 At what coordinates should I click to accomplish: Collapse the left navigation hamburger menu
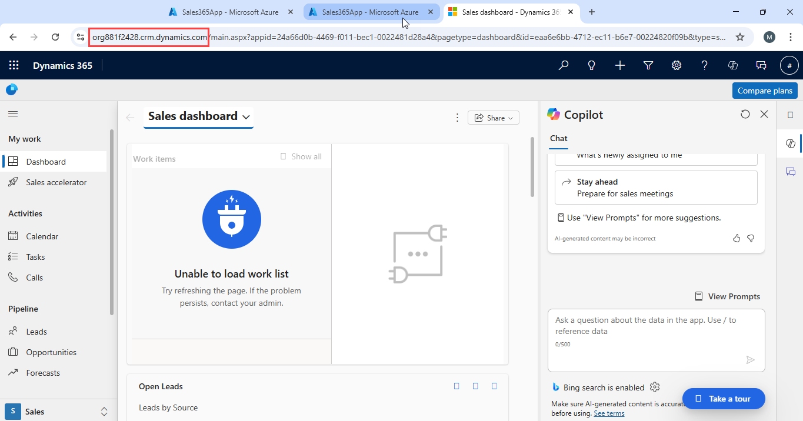(13, 113)
